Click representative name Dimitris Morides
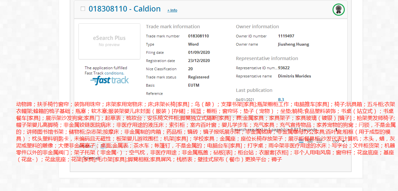This screenshot has height=191, width=398. [295, 76]
